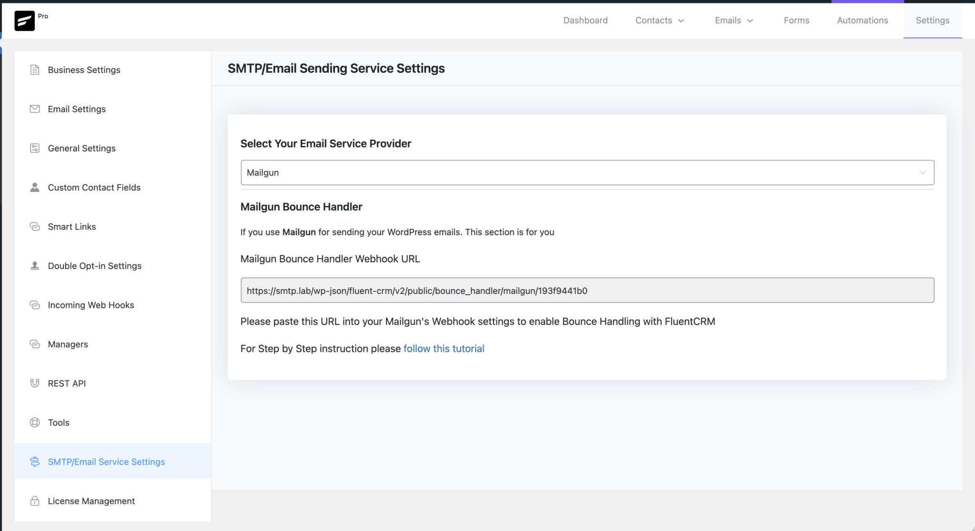Go to General Settings
The height and width of the screenshot is (531, 975).
113,148
